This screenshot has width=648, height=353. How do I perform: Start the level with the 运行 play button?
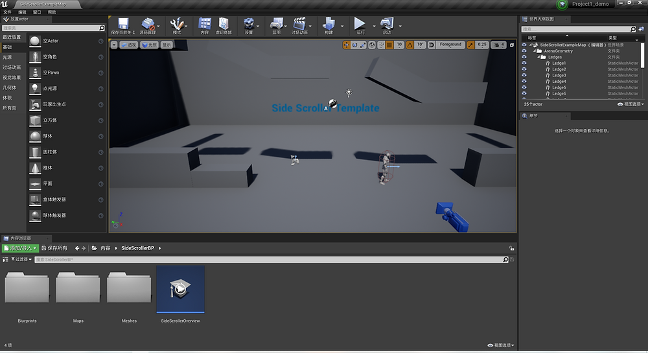pos(360,23)
